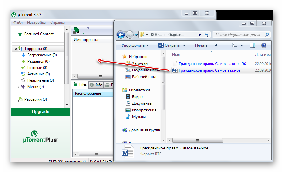Click the Печать toolbar button
This screenshot has height=172, width=283.
[201, 45]
